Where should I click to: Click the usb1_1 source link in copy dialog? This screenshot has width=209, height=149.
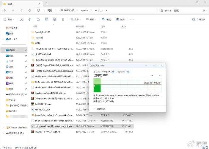point(114,72)
